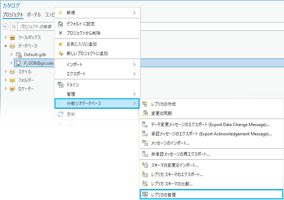The width and height of the screenshot is (284, 200).
Task: Collapse the データベース tree node
Action: [x=6, y=46]
